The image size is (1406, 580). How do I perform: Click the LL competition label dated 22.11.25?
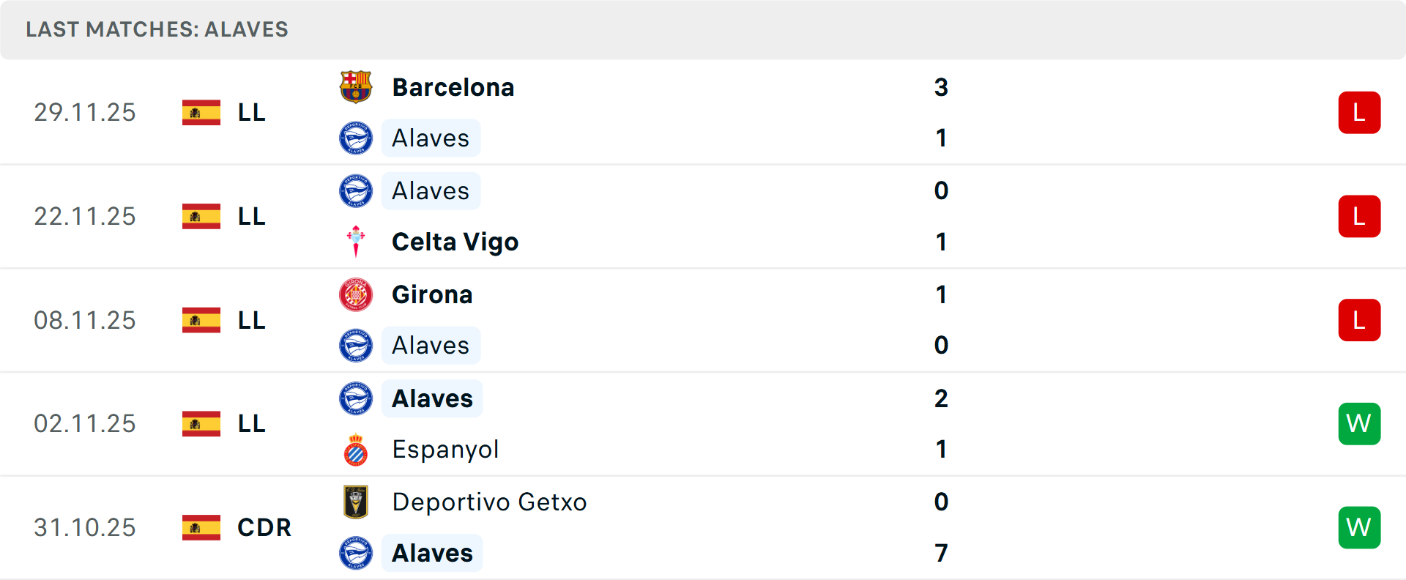(250, 216)
